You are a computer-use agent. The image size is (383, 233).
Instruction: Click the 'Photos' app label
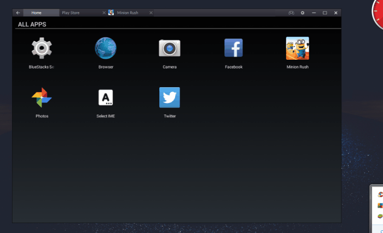[42, 116]
